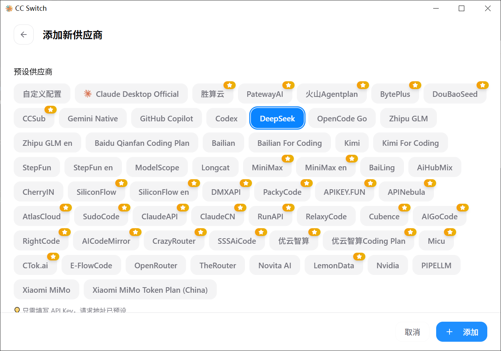The image size is (501, 351).
Task: Choose Kimi For Coding preset
Action: click(411, 143)
